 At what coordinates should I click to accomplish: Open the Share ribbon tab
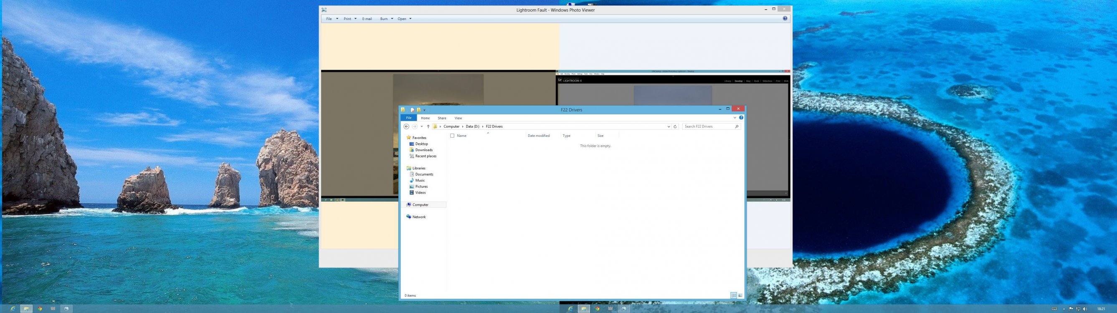point(442,118)
